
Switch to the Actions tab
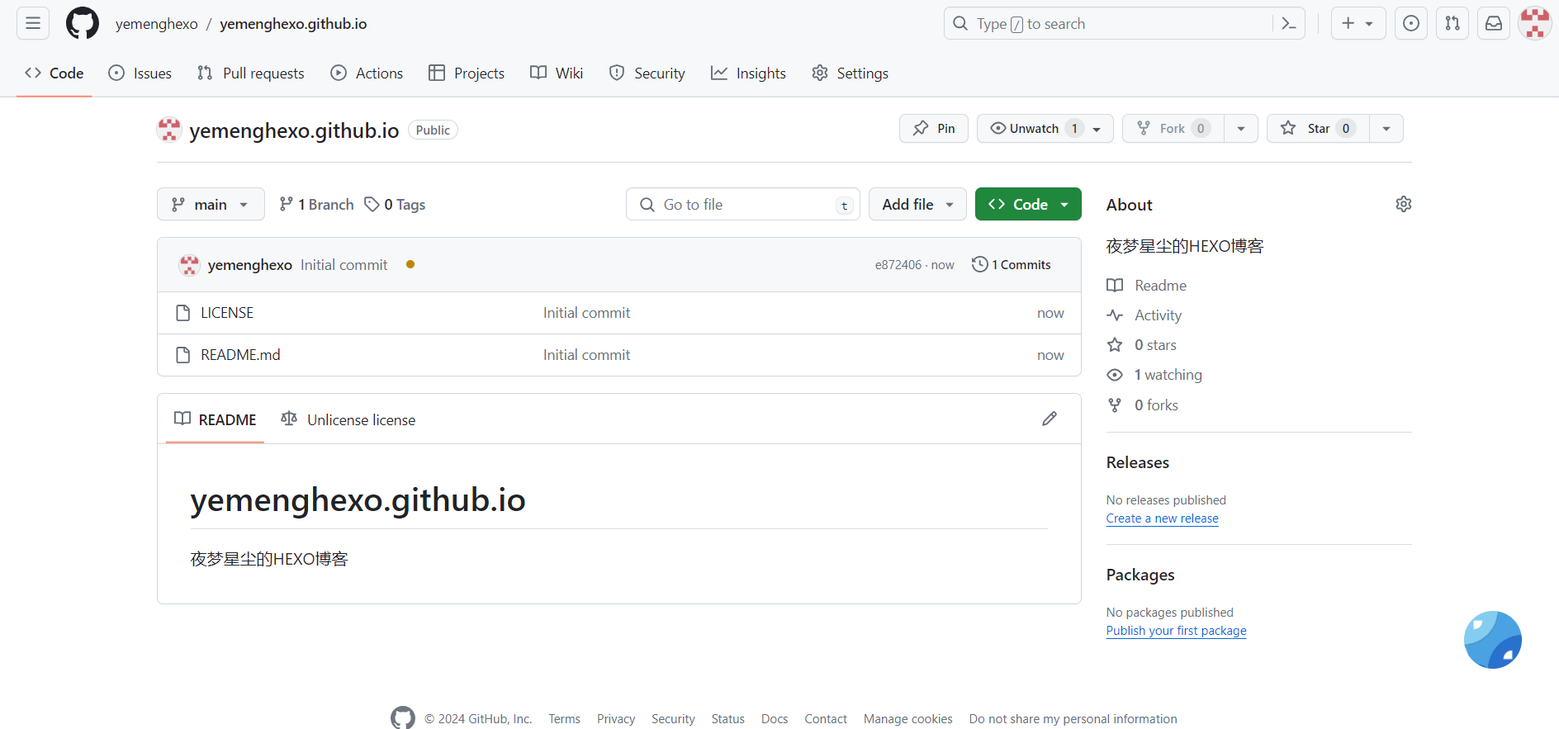(367, 73)
